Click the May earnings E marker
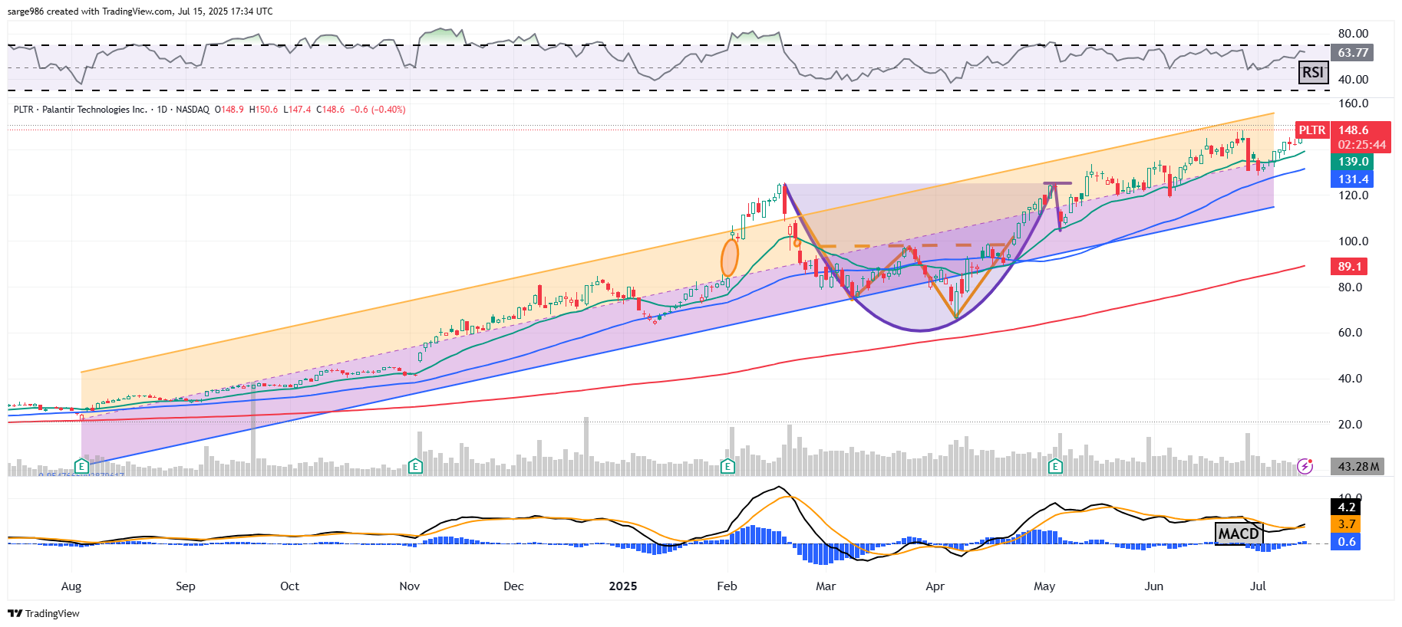The image size is (1402, 627). pos(1056,466)
